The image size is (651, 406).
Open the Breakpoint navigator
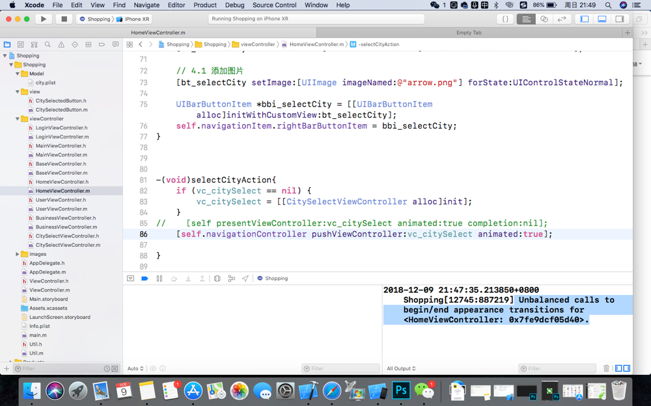click(x=102, y=44)
